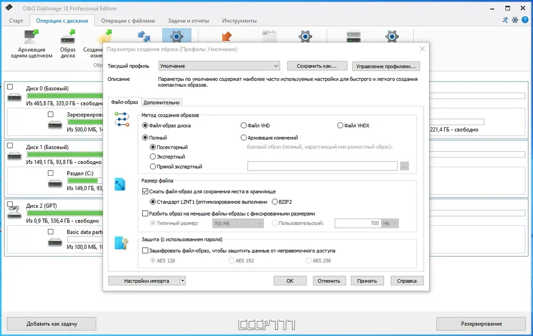The width and height of the screenshot is (533, 336).
Task: Confirm with the OK button
Action: [x=289, y=281]
